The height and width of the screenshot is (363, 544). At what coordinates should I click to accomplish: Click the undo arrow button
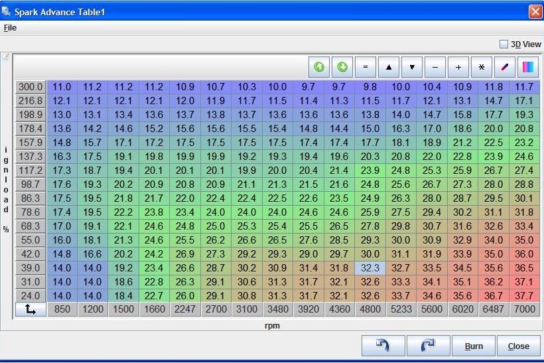[x=383, y=346]
